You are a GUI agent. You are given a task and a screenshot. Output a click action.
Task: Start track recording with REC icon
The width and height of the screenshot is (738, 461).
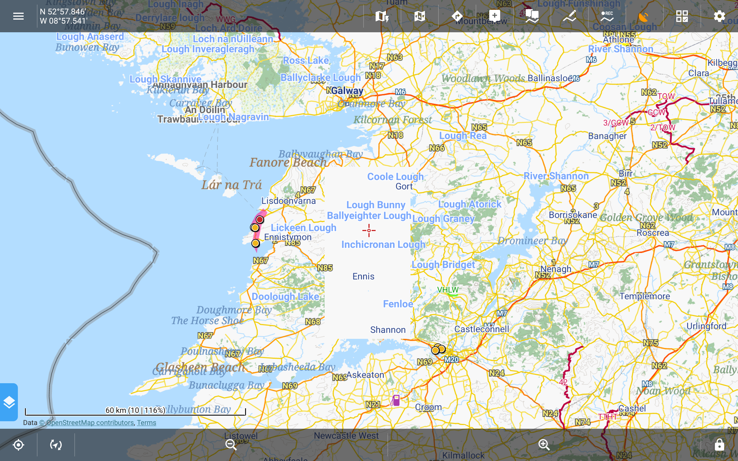(x=607, y=16)
